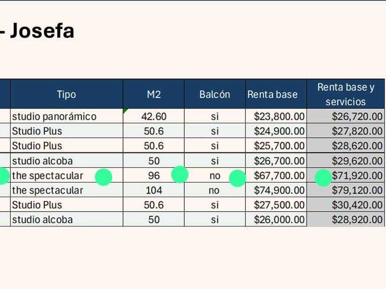The height and width of the screenshot is (289, 386).
Task: Click the $28,920.00 cell
Action: [357, 220]
